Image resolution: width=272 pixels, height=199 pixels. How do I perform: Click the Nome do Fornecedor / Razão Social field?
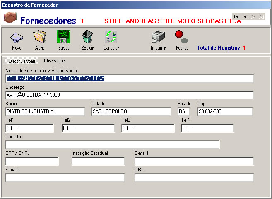click(130, 78)
